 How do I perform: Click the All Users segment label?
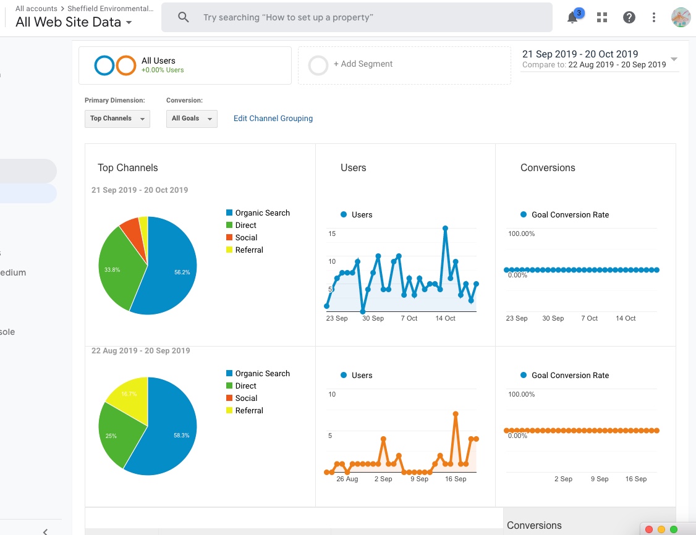pos(158,61)
